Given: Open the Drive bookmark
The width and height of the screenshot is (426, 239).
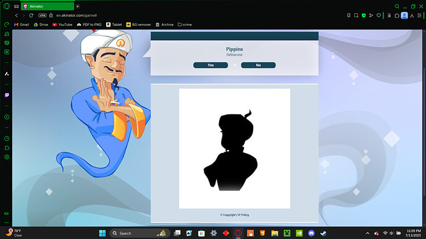Looking at the screenshot, I should tap(41, 25).
